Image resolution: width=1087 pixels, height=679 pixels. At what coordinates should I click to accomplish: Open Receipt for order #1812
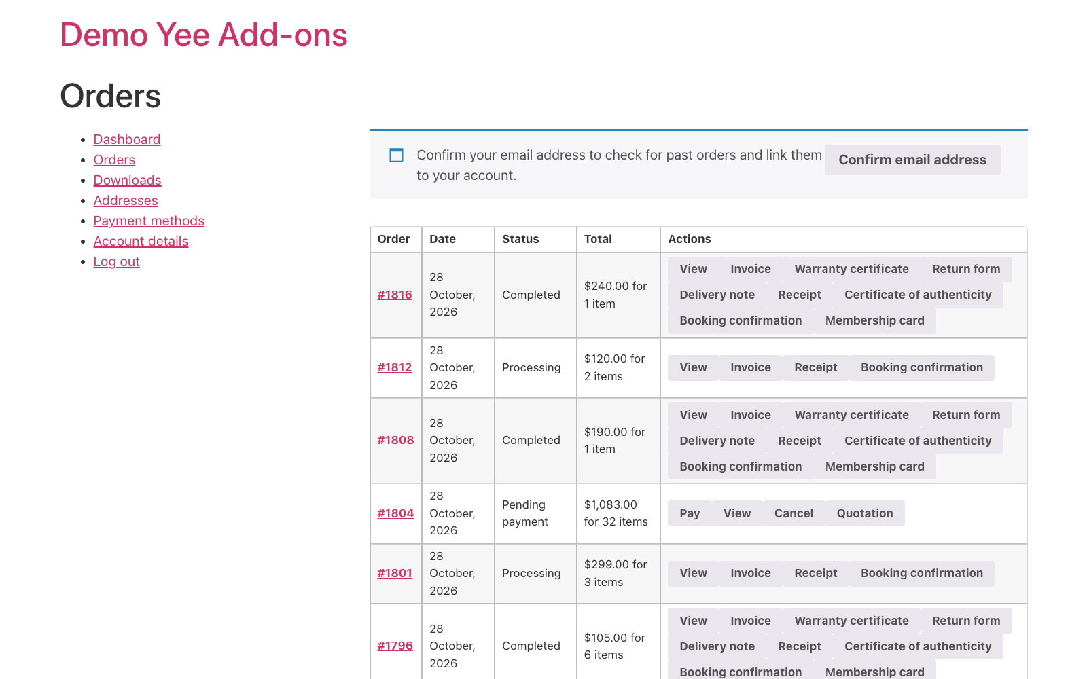point(816,367)
